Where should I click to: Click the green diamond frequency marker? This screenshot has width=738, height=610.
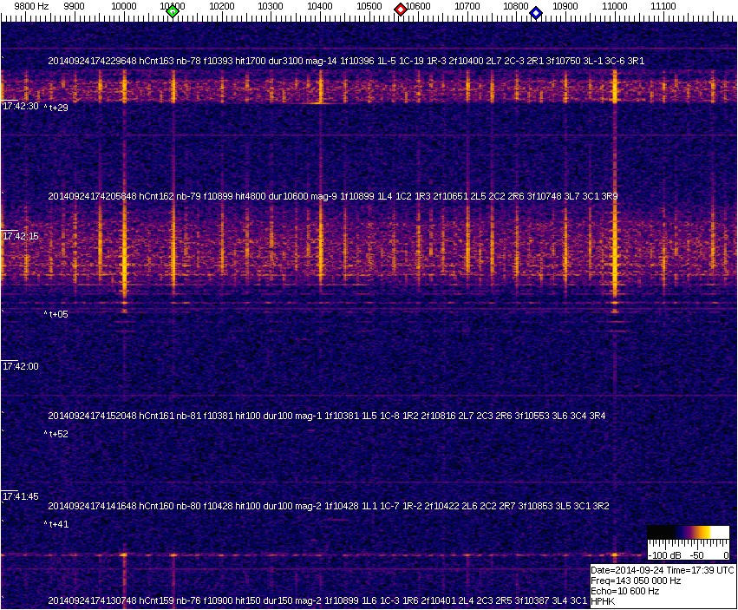(x=173, y=11)
